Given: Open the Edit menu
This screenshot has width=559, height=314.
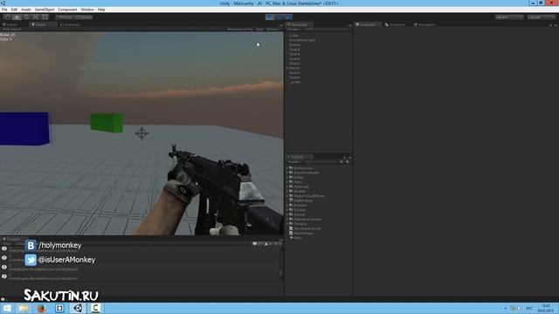Looking at the screenshot, I should (14, 10).
